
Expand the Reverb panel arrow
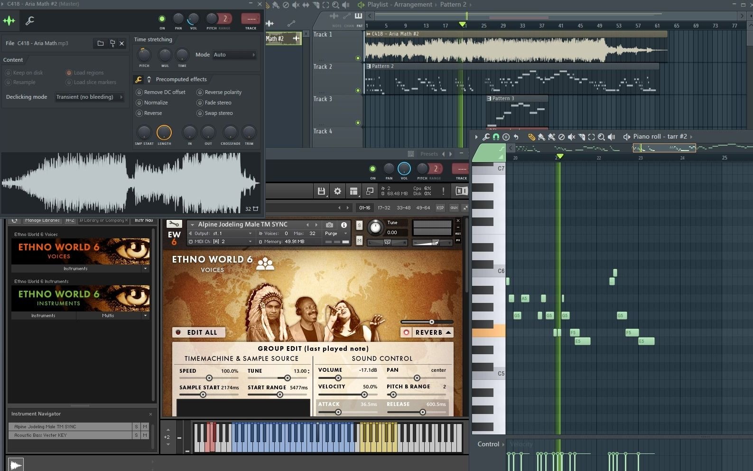click(x=448, y=332)
